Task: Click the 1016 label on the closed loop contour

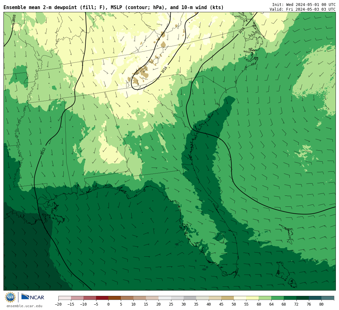Action: click(164, 70)
